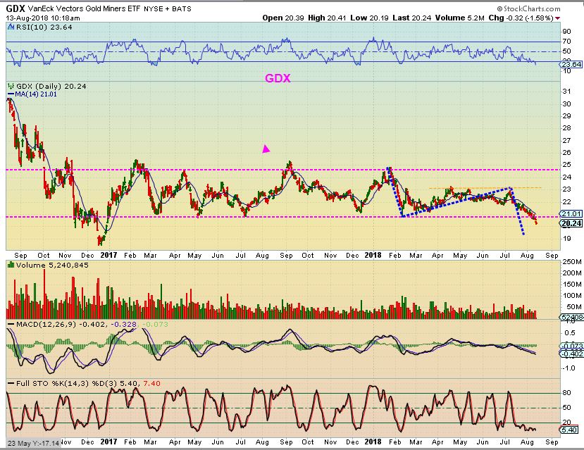Click the -1.0 label on the MACD axis
Screen dimensions: 584x450
tap(570, 368)
